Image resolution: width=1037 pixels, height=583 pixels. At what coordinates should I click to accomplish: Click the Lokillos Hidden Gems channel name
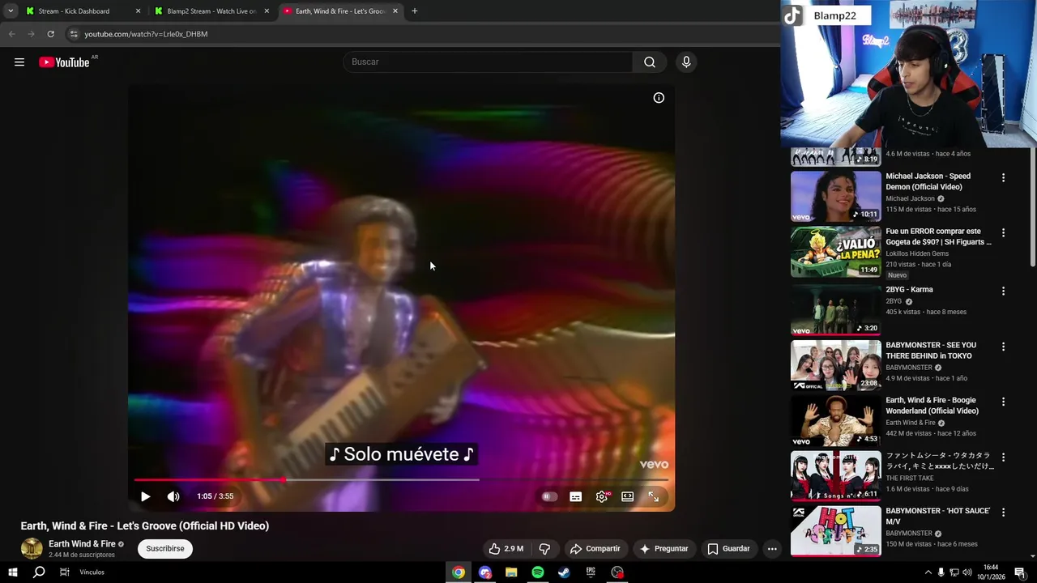[917, 253]
